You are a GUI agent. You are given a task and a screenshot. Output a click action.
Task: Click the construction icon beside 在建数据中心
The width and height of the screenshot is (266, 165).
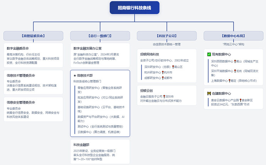point(209,93)
